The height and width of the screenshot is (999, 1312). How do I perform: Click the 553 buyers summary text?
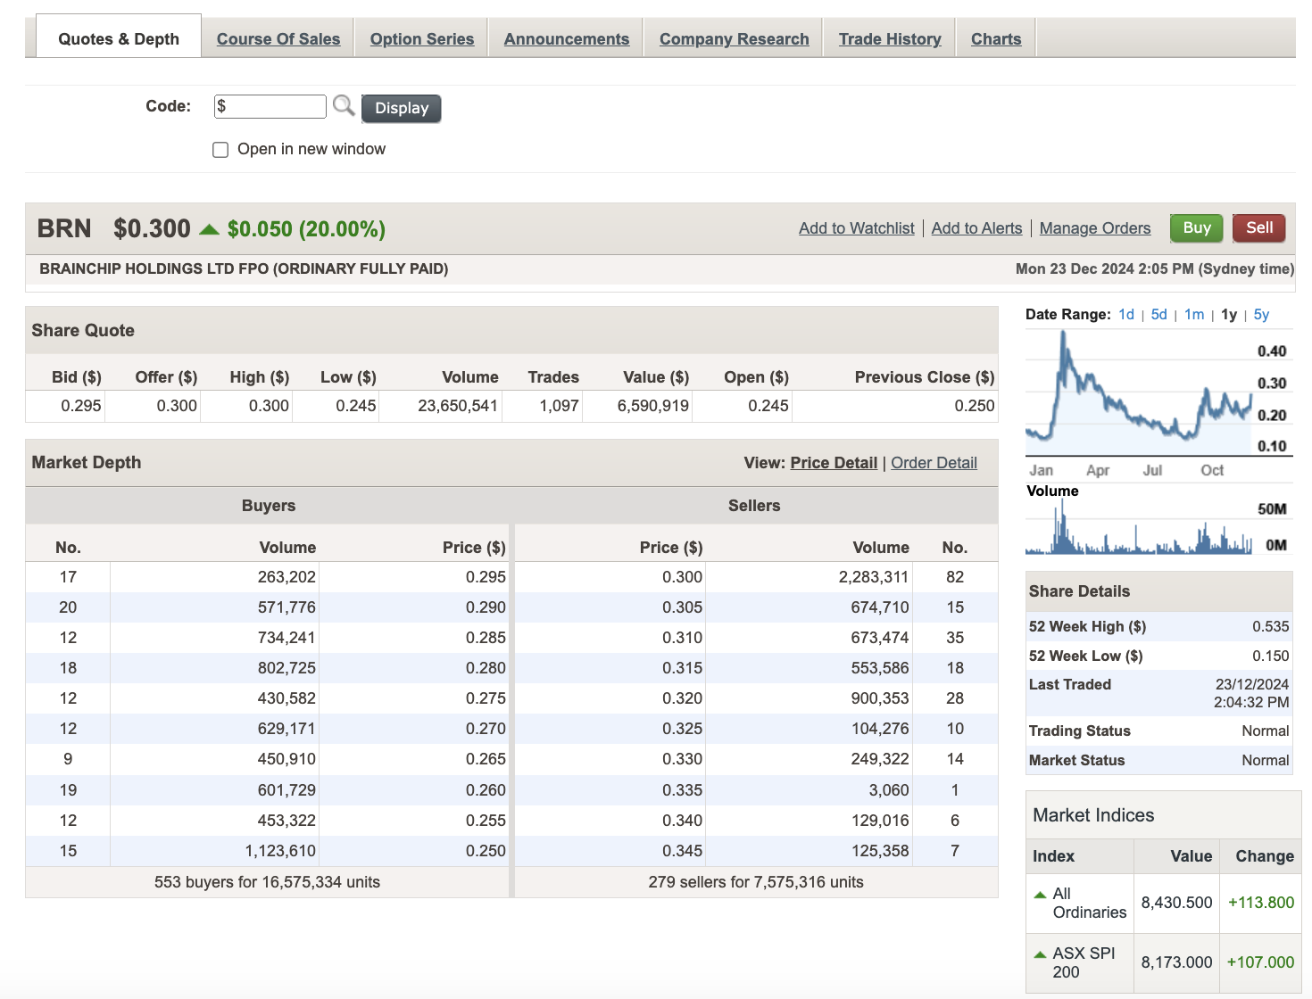(267, 882)
